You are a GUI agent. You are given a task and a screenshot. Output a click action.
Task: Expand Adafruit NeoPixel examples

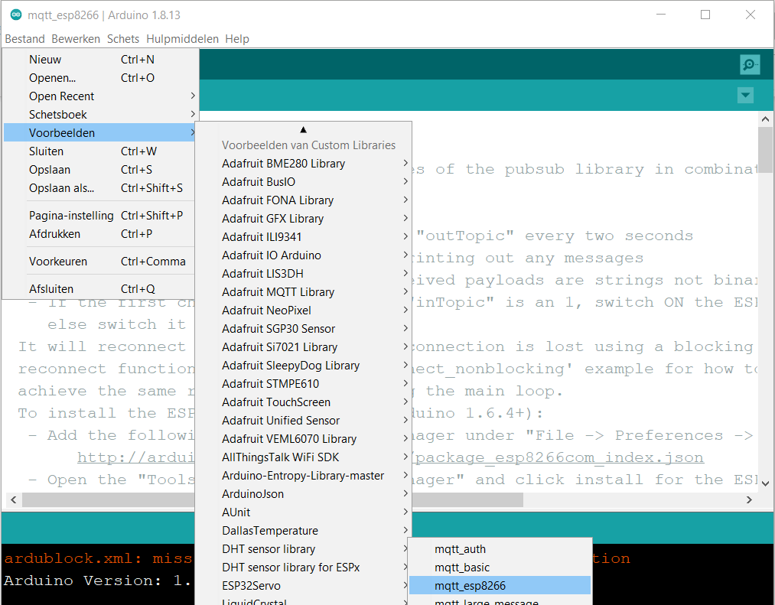click(x=304, y=310)
